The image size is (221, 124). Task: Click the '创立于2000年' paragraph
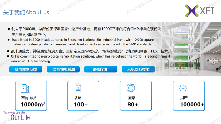tap(86, 32)
